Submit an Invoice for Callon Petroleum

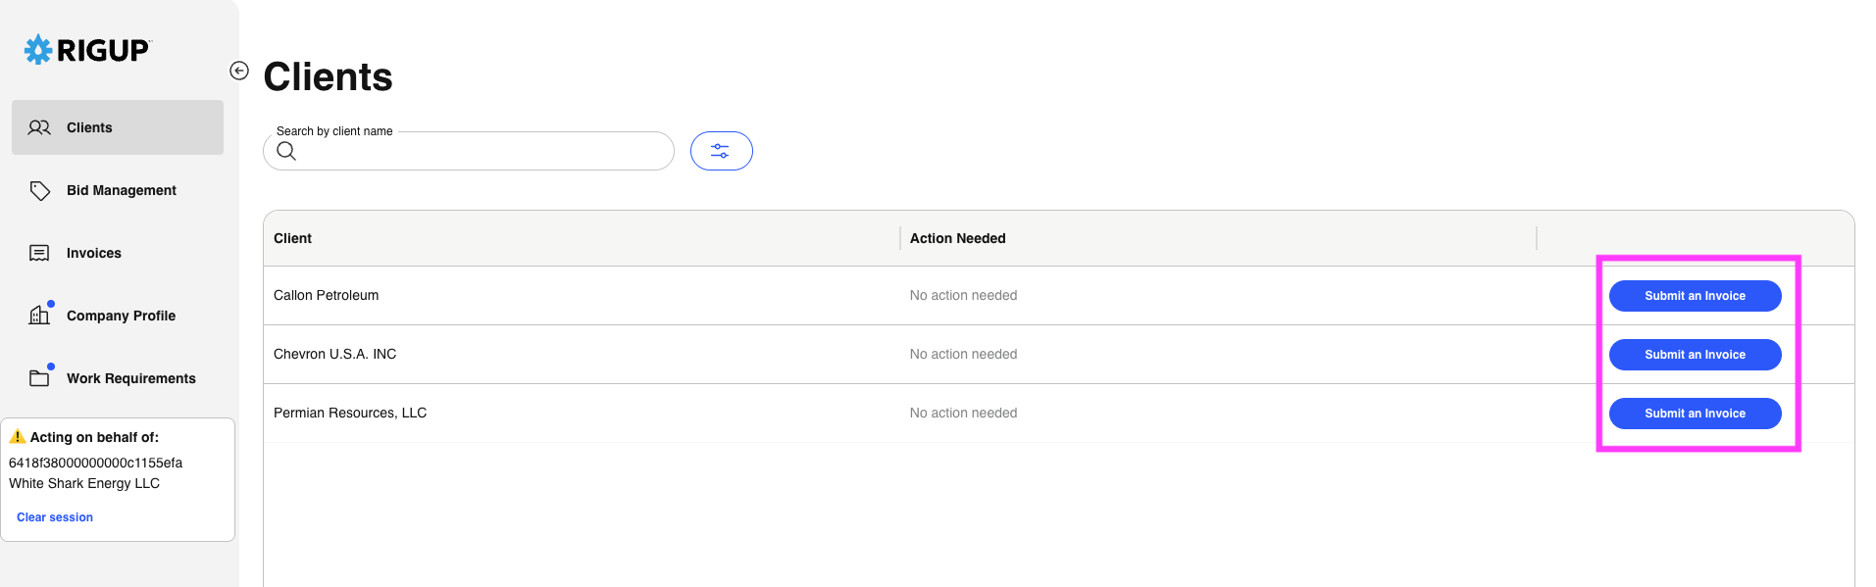[x=1695, y=296]
